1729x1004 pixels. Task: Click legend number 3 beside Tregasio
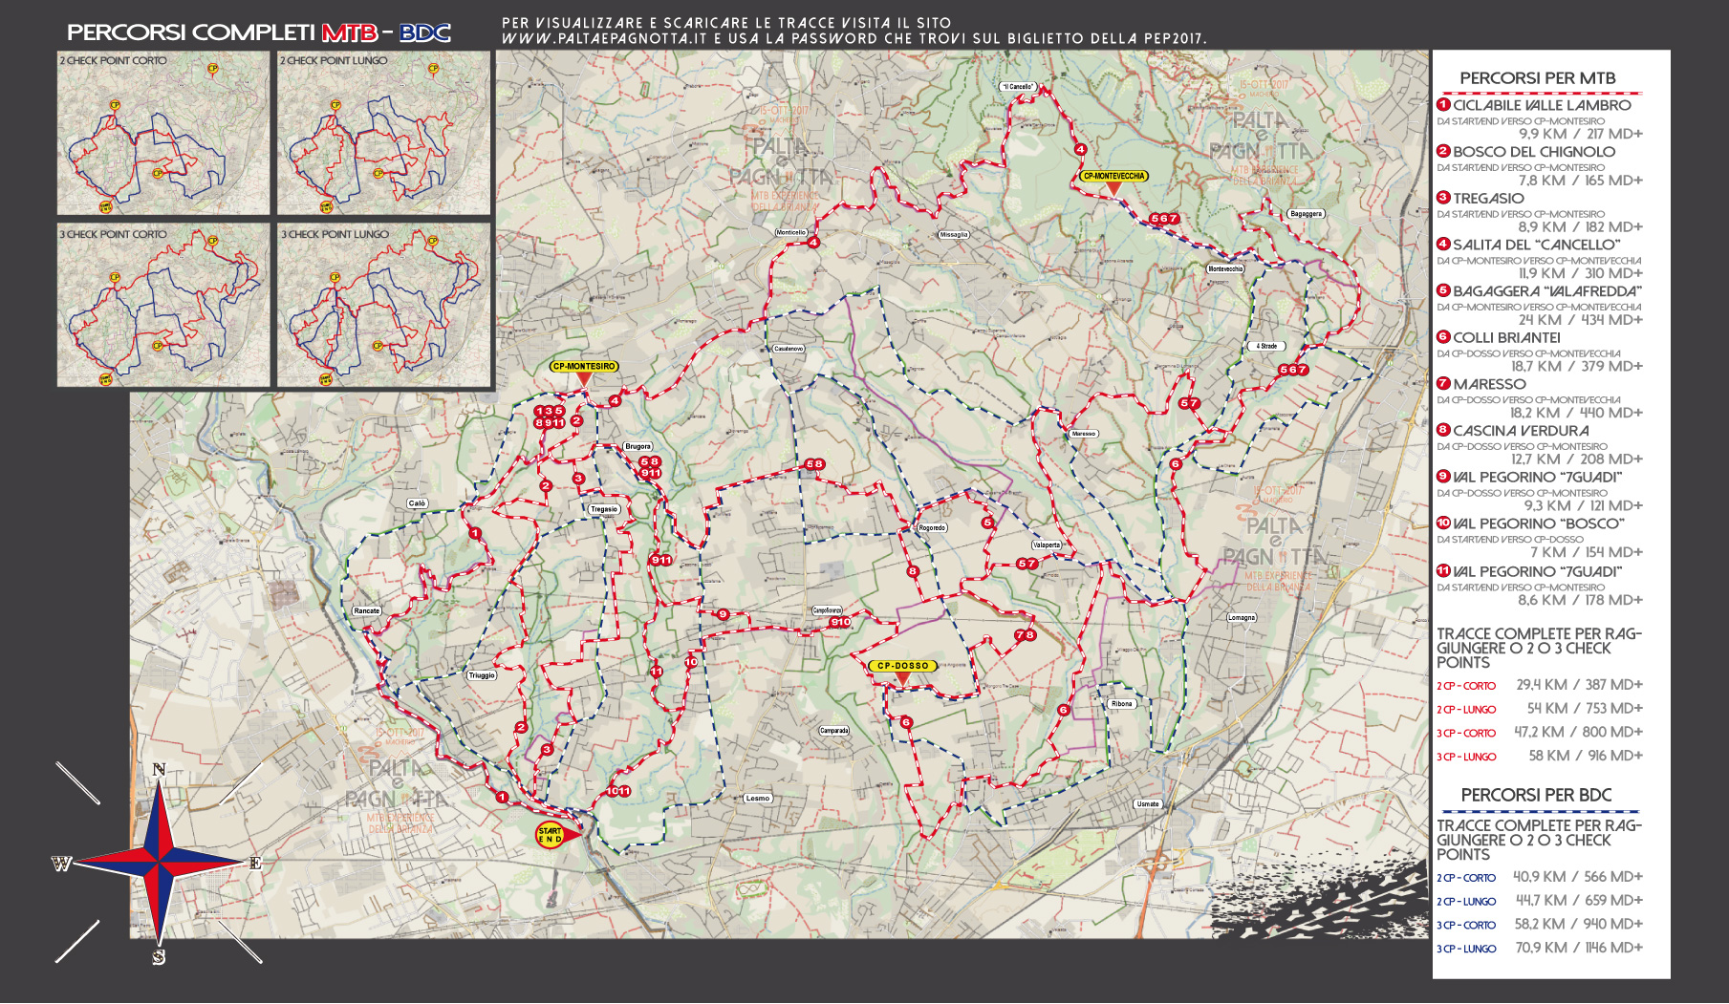coord(1443,198)
